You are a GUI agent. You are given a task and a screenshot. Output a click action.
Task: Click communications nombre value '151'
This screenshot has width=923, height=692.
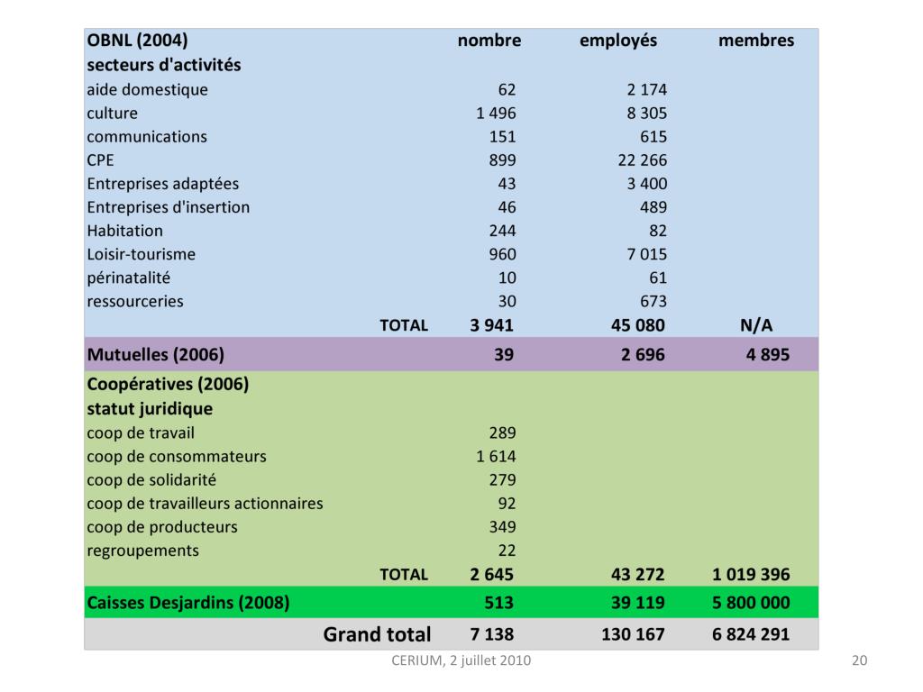pyautogui.click(x=502, y=137)
